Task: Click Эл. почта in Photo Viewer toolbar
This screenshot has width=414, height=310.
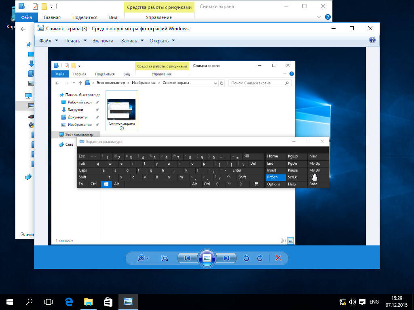Action: tap(103, 41)
